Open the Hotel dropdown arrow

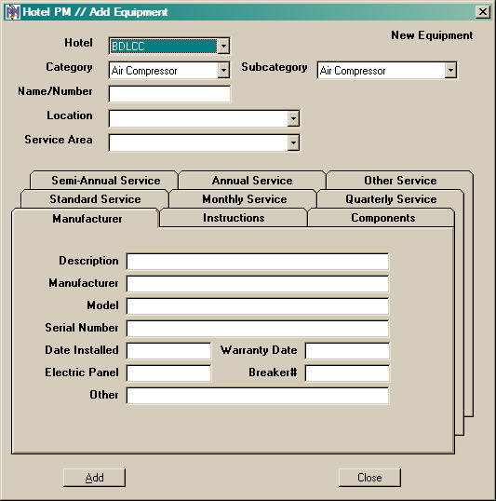point(223,46)
